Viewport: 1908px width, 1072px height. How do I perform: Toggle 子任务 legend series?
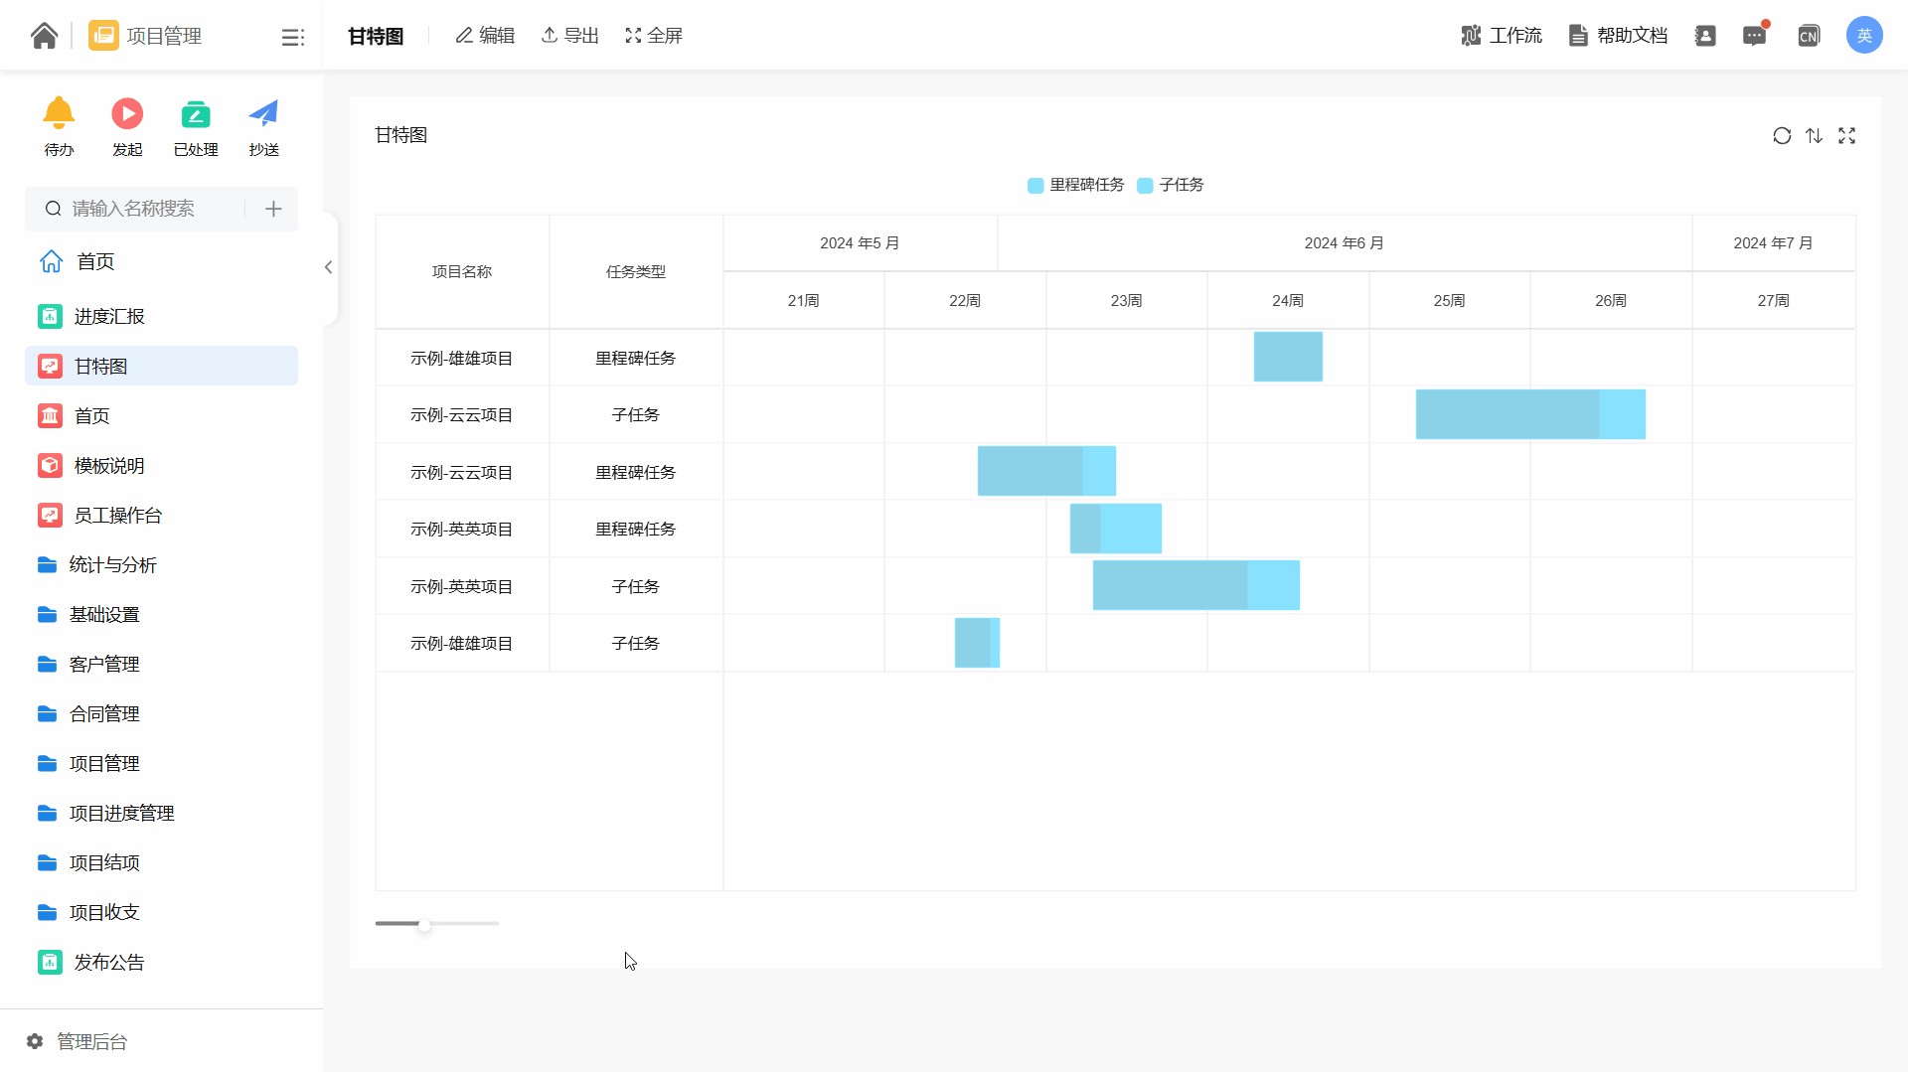tap(1171, 185)
